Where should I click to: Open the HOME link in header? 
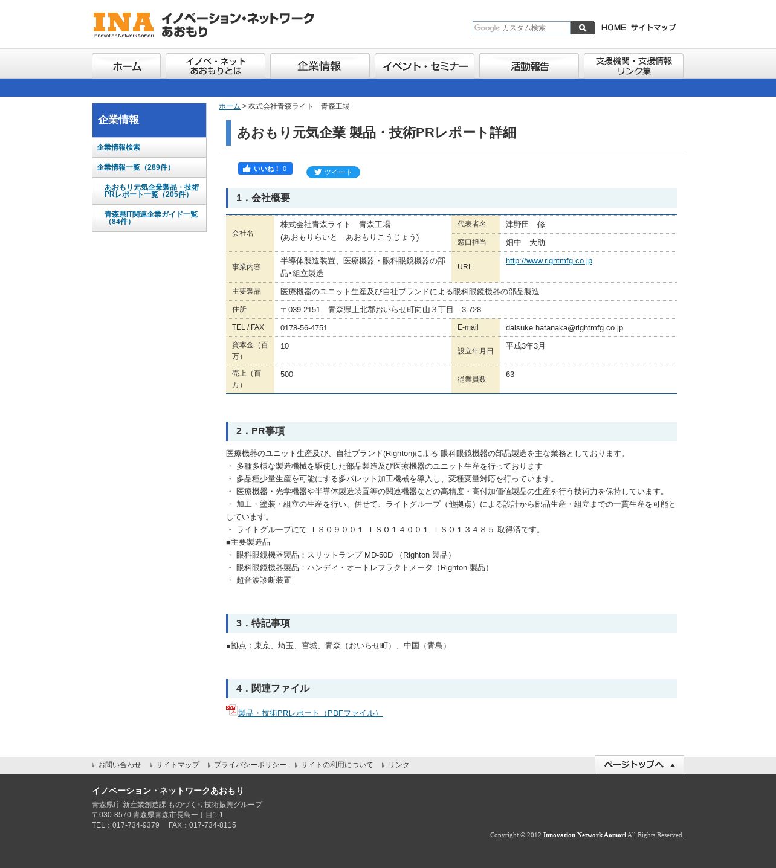click(x=613, y=27)
